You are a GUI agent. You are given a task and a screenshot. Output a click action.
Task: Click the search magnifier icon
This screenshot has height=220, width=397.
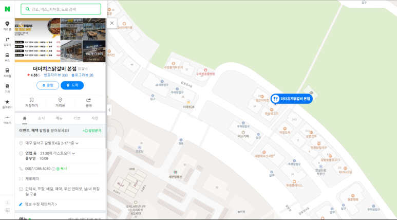point(28,9)
